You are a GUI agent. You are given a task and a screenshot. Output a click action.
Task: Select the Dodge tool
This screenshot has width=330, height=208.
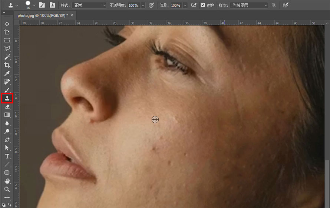[7, 132]
